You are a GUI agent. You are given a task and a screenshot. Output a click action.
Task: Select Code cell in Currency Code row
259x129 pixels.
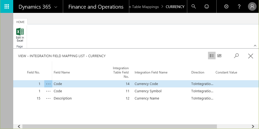click(x=58, y=84)
